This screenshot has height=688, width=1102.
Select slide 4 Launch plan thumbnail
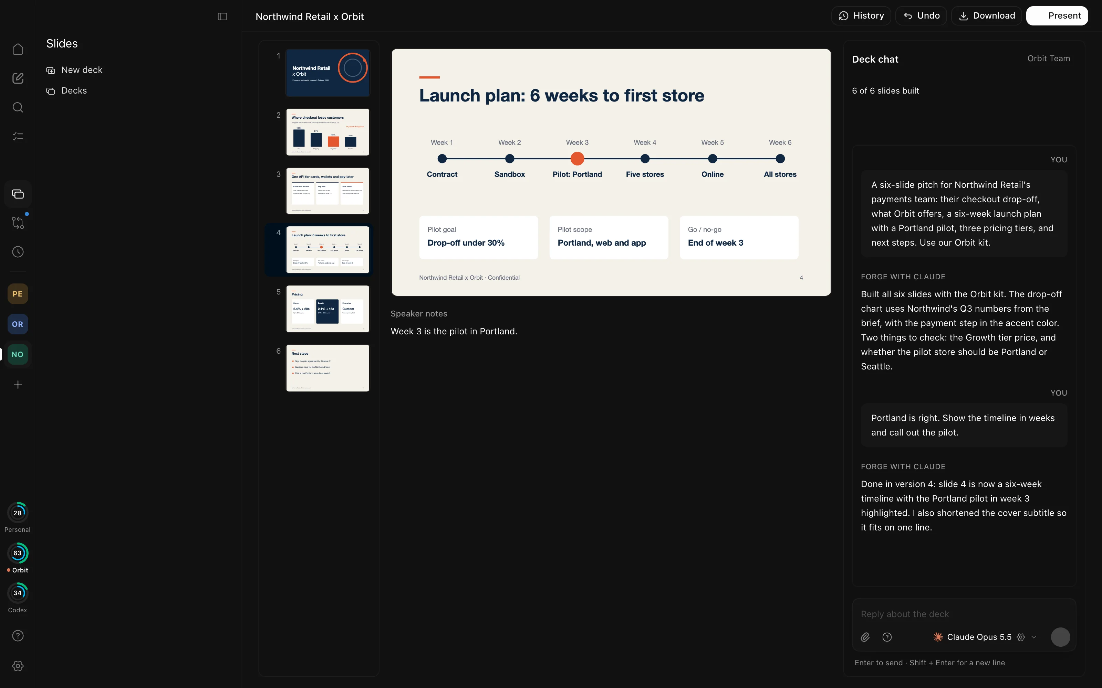[x=328, y=250]
